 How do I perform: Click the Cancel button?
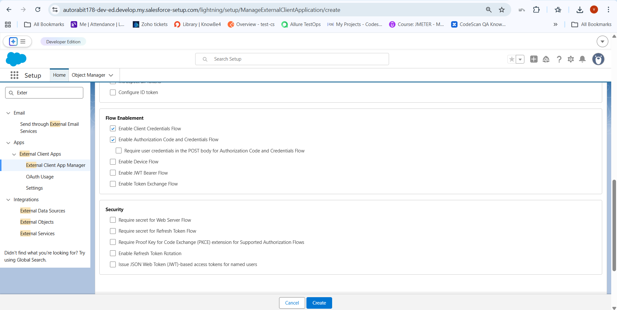292,303
